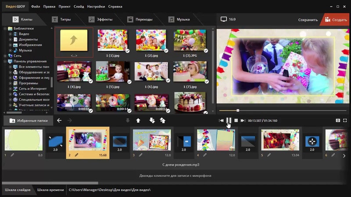
Task: Edit slide 2 with pencil icon
Action: point(76,155)
